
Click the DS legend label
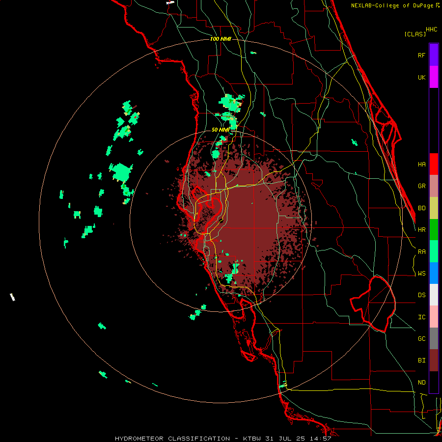click(x=421, y=295)
